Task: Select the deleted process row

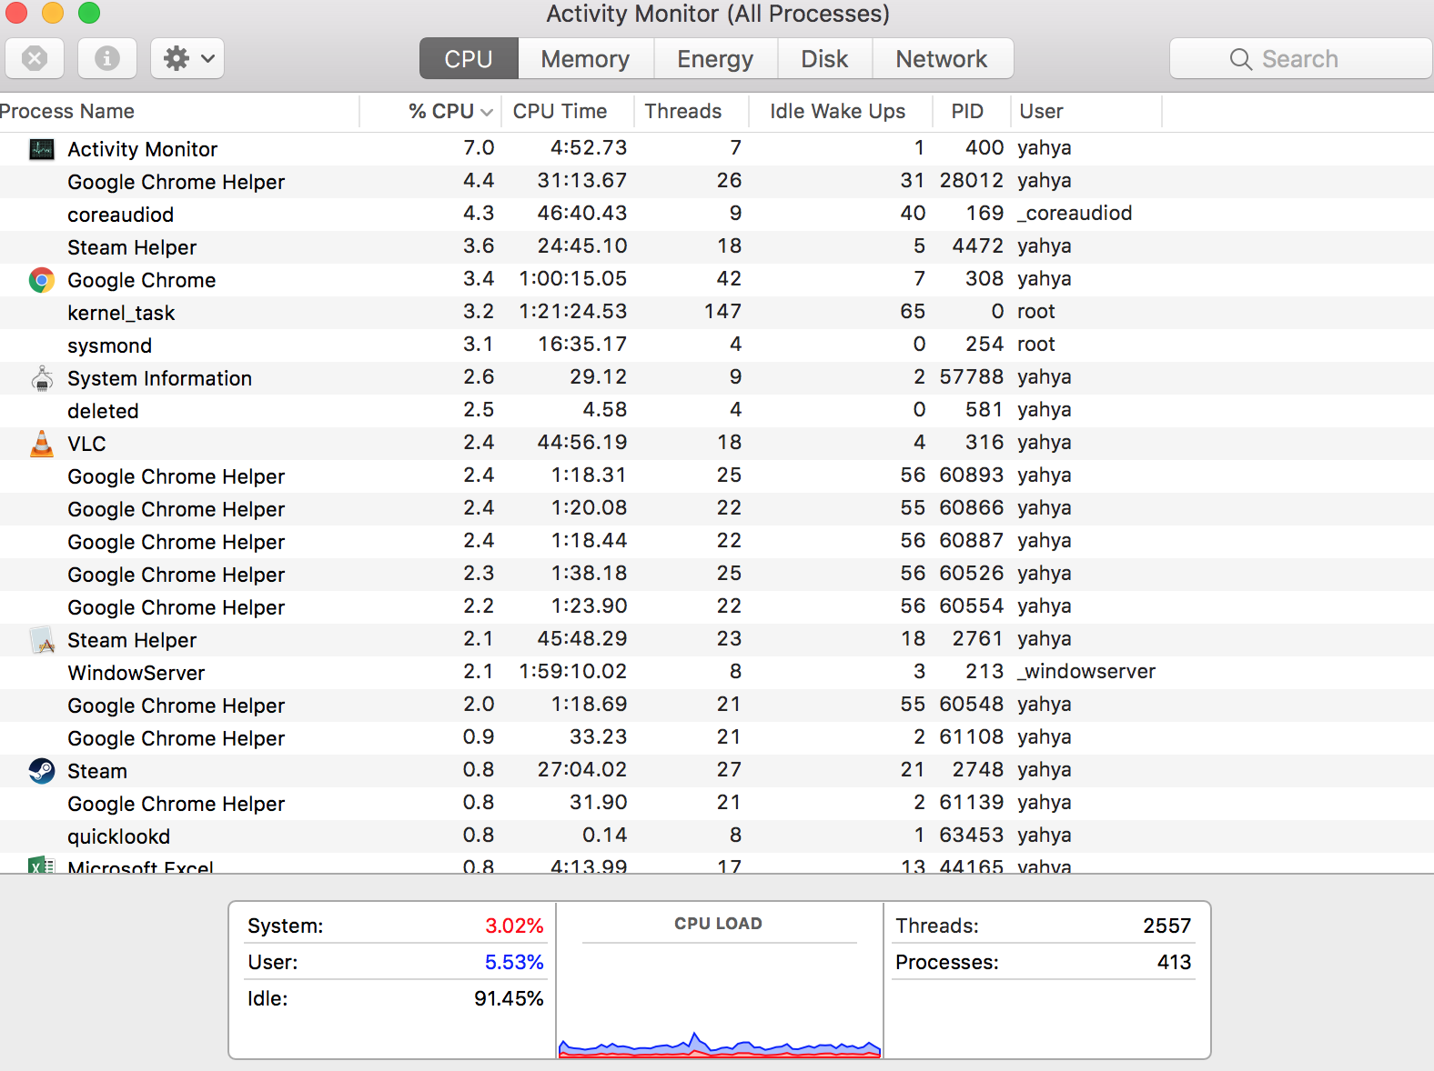Action: pos(717,411)
